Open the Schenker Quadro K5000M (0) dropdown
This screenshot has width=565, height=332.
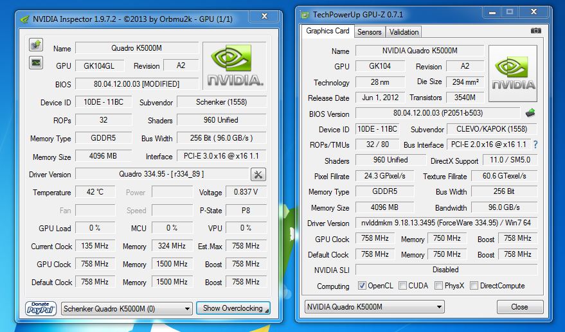point(127,309)
